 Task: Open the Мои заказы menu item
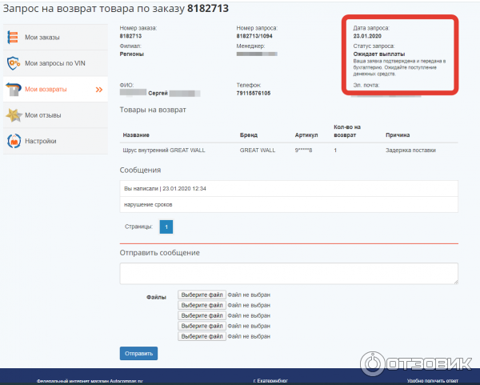[x=42, y=38]
